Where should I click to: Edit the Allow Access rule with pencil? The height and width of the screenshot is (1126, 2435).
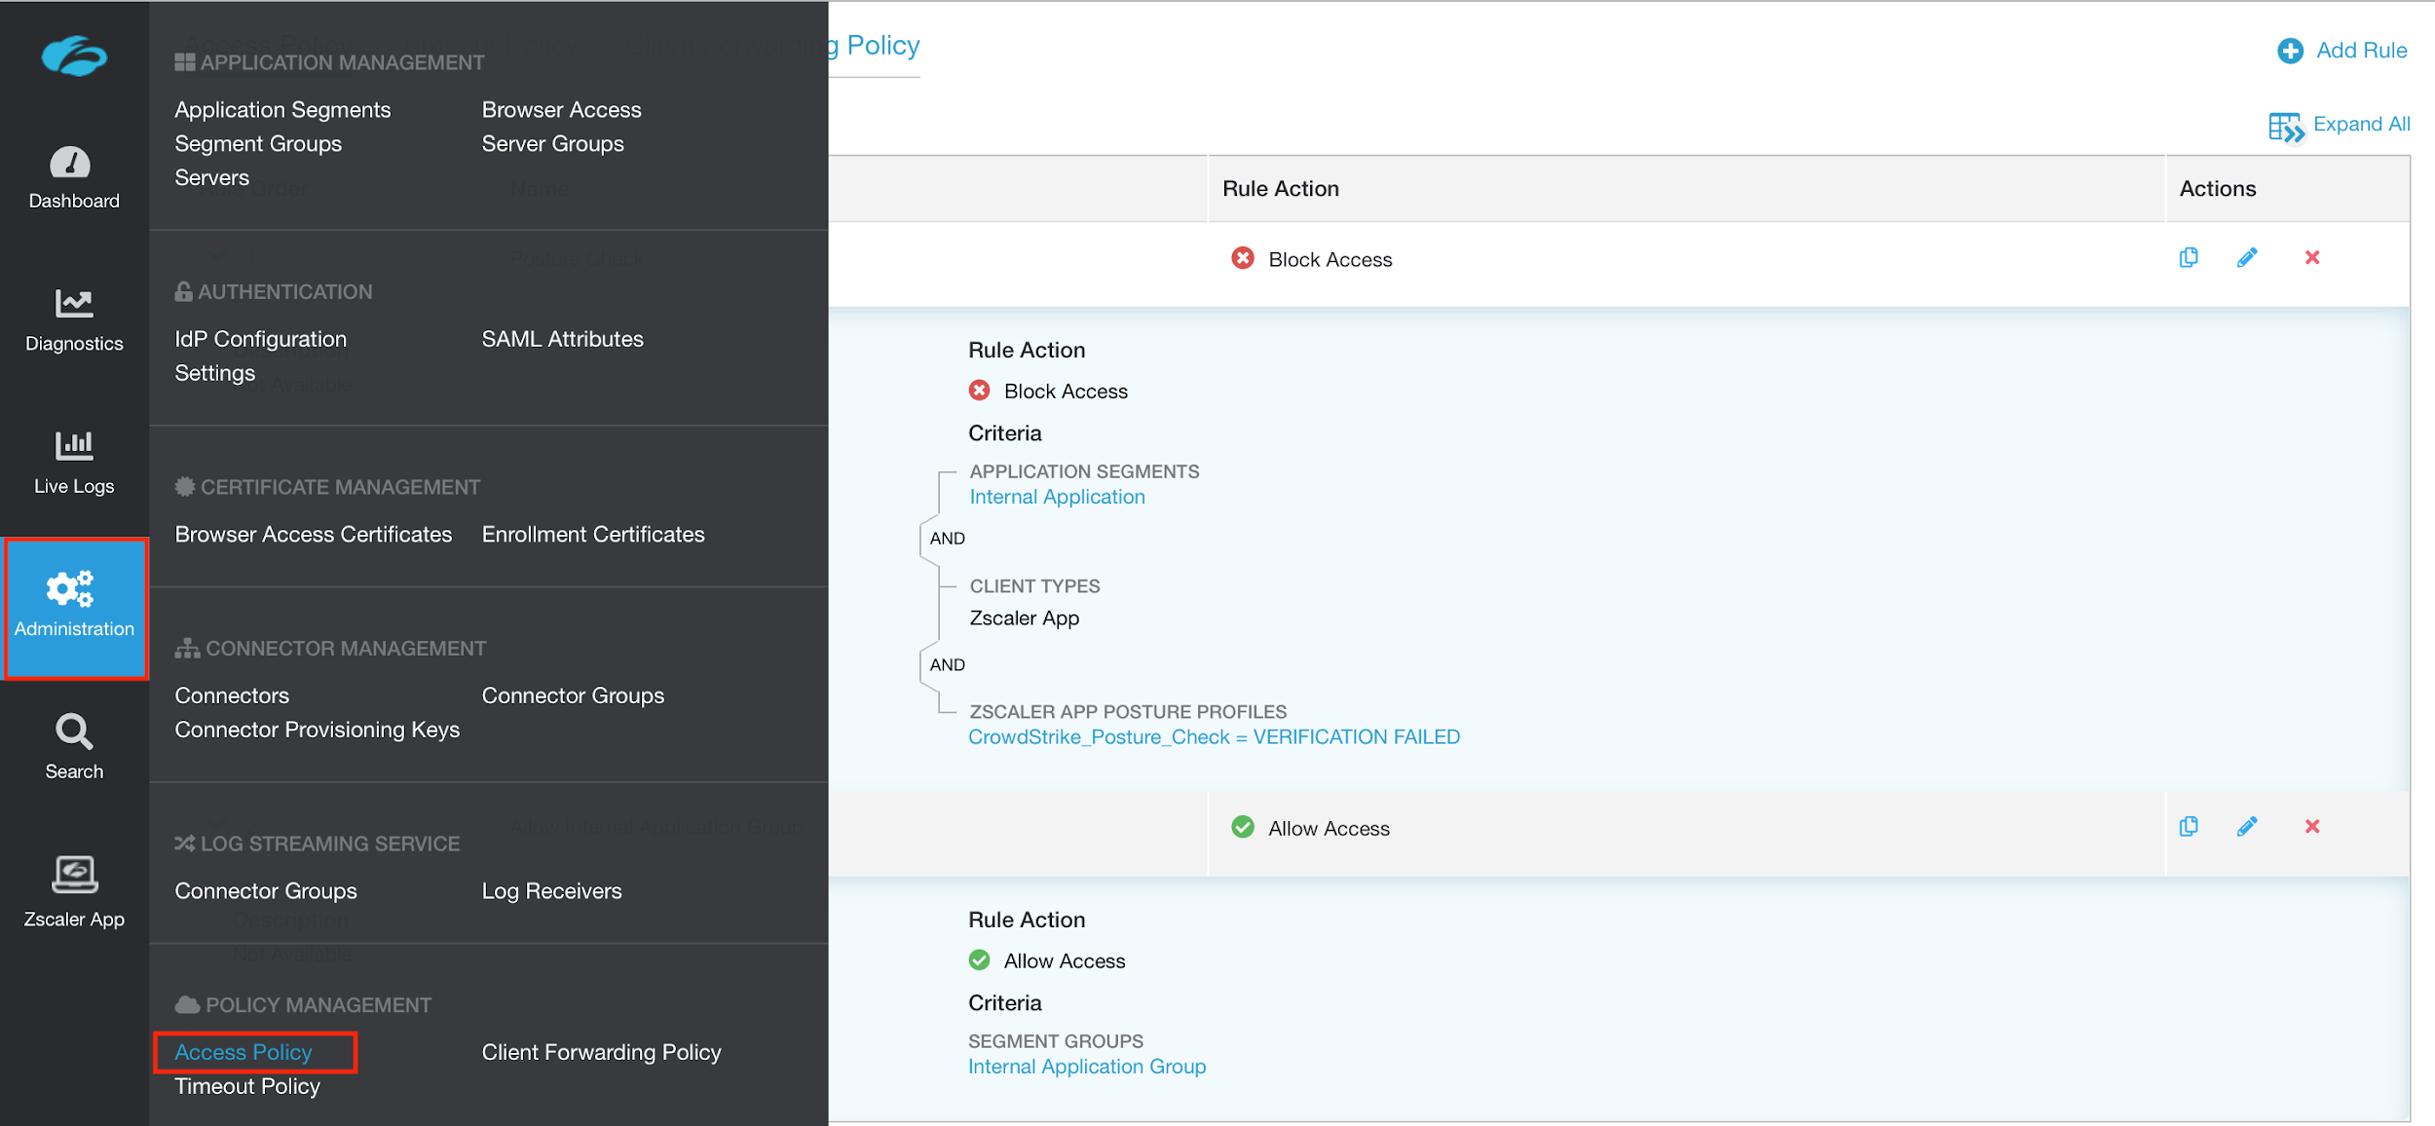(x=2247, y=827)
